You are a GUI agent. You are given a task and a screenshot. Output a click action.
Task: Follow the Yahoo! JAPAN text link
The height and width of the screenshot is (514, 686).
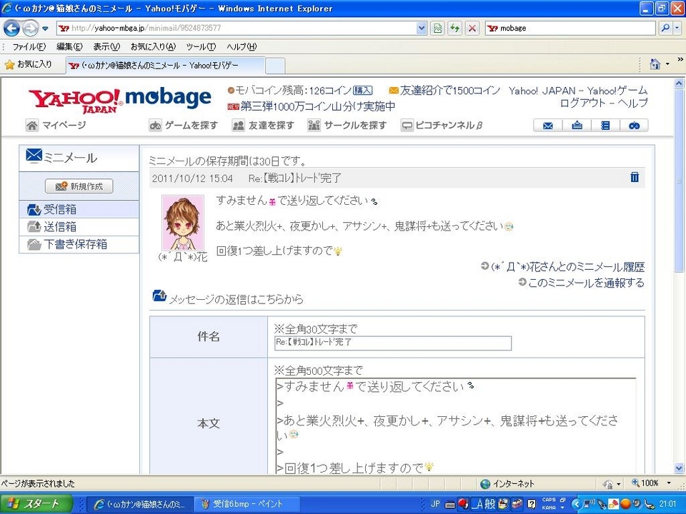[x=542, y=91]
